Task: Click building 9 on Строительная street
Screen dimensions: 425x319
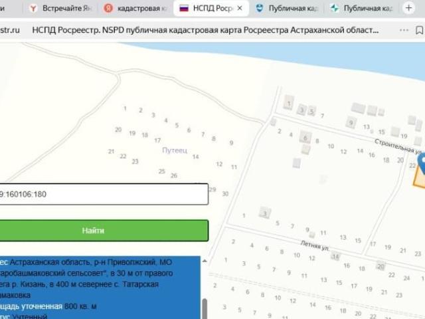Action: 351,122
